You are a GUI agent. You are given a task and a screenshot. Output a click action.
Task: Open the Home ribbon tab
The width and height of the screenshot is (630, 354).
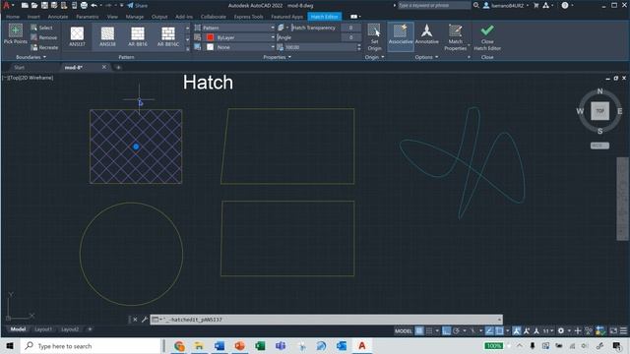[13, 17]
